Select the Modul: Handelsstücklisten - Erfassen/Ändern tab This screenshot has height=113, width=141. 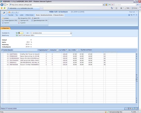tap(50, 15)
